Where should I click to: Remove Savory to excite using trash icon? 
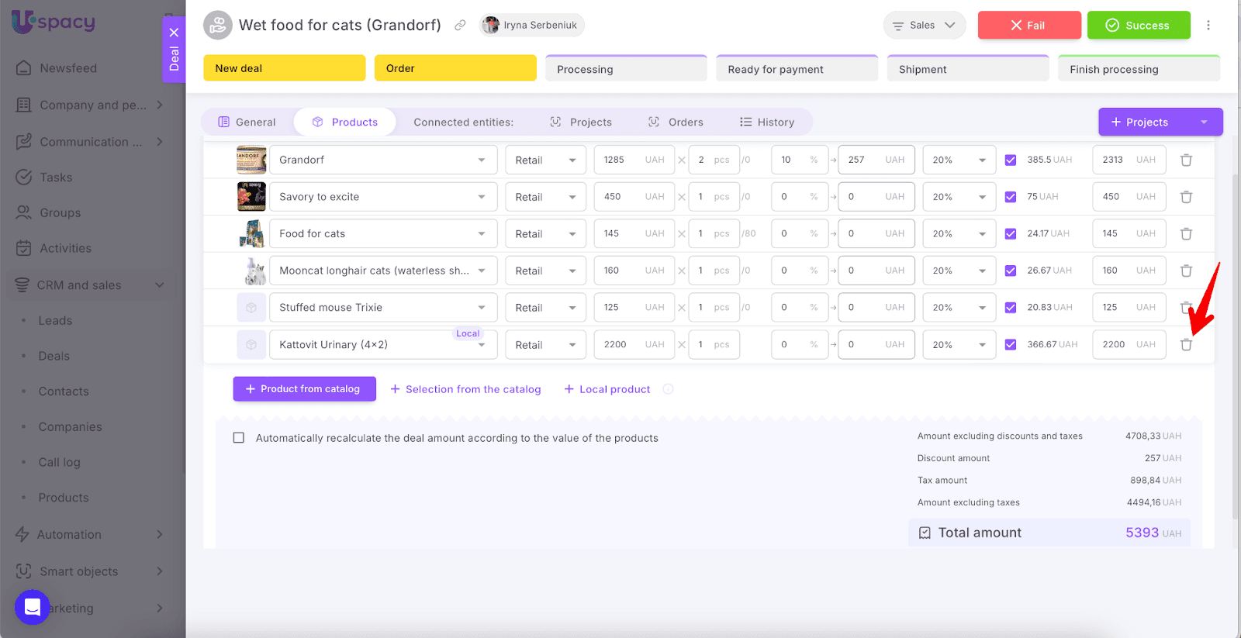pyautogui.click(x=1186, y=197)
